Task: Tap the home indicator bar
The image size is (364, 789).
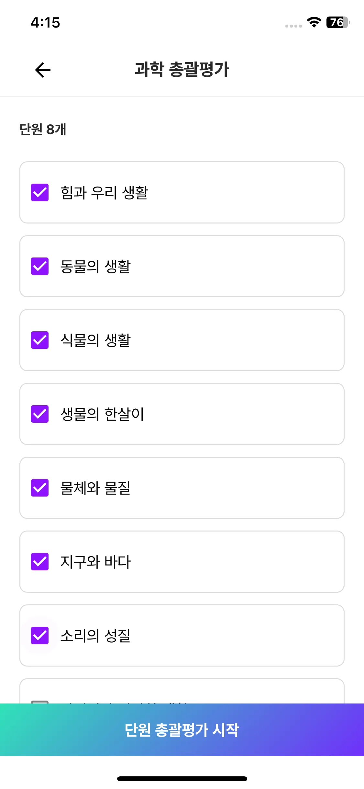Action: coord(182,779)
